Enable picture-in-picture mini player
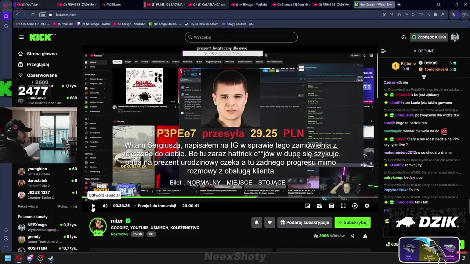 click(x=308, y=206)
